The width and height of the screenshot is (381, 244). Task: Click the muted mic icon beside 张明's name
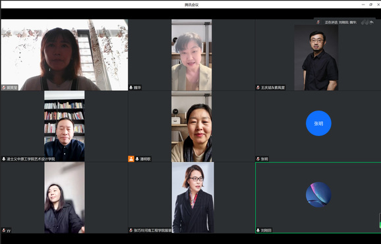coord(258,159)
